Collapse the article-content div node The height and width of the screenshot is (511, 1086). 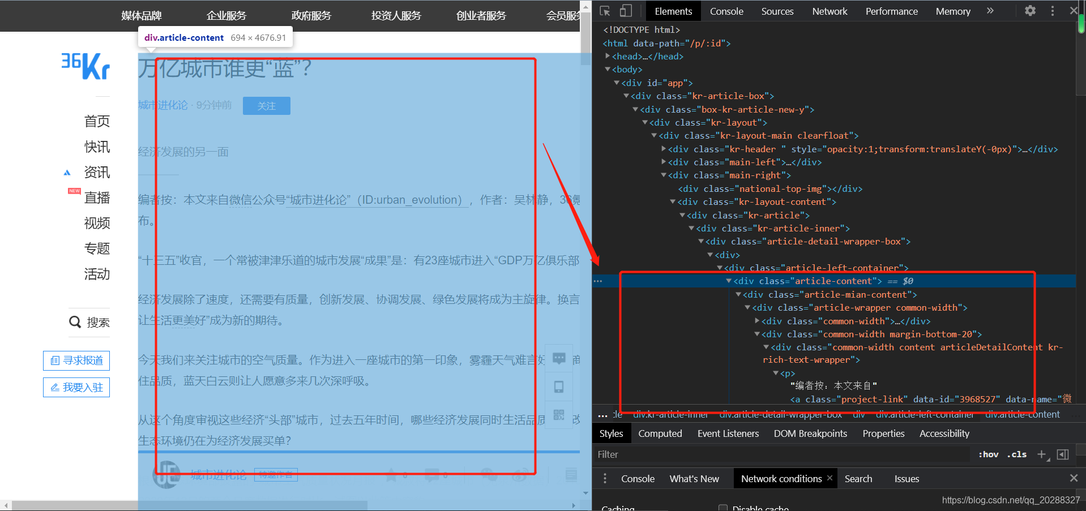tap(729, 281)
